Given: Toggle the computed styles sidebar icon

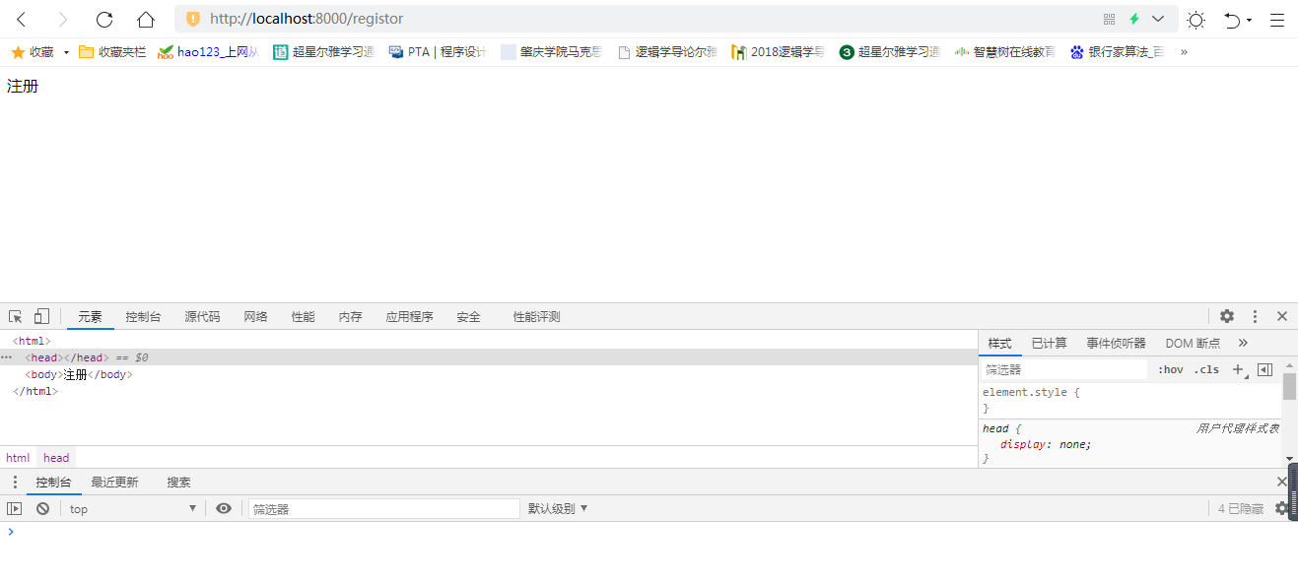Looking at the screenshot, I should click(1264, 369).
